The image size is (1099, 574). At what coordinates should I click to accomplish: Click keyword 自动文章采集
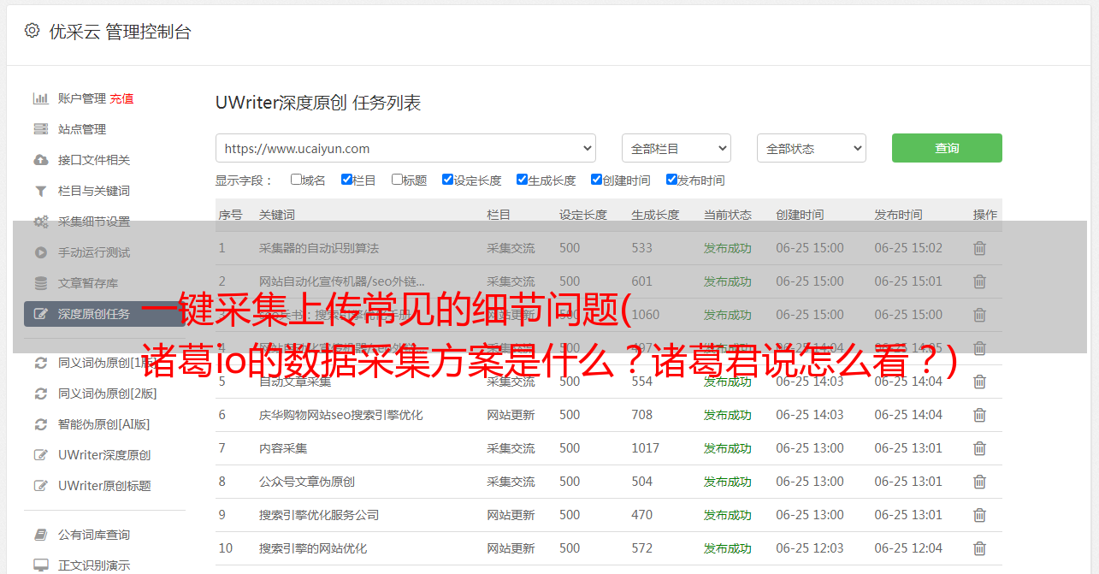(295, 382)
